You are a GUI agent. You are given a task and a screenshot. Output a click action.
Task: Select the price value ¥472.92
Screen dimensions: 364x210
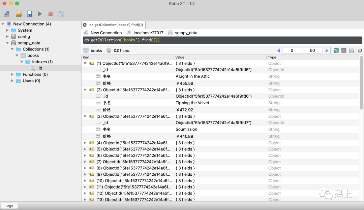185,110
